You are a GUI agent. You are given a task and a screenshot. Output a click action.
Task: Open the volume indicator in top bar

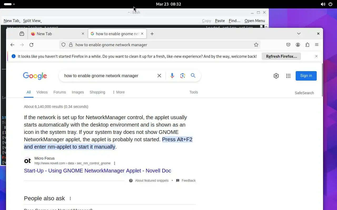[323, 4]
